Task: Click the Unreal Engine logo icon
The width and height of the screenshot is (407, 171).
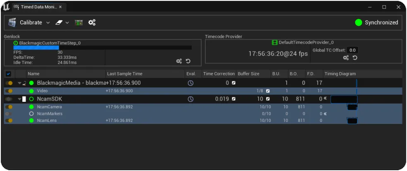Action: tap(6, 7)
